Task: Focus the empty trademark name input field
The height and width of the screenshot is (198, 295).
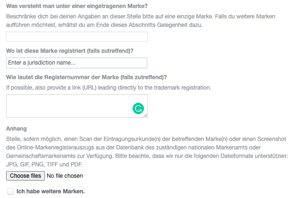Action: (x=77, y=37)
